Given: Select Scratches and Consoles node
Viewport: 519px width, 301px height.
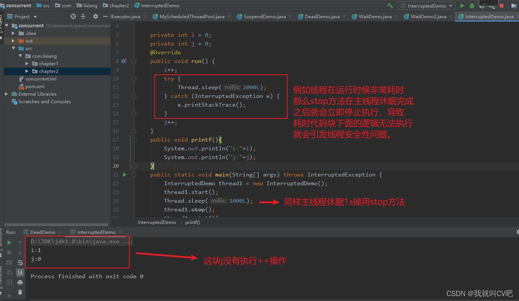Looking at the screenshot, I should coord(44,102).
